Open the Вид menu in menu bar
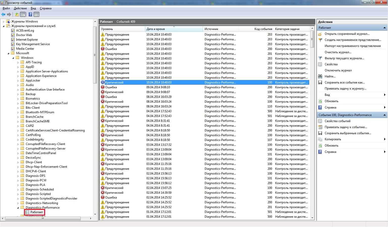 click(33, 8)
